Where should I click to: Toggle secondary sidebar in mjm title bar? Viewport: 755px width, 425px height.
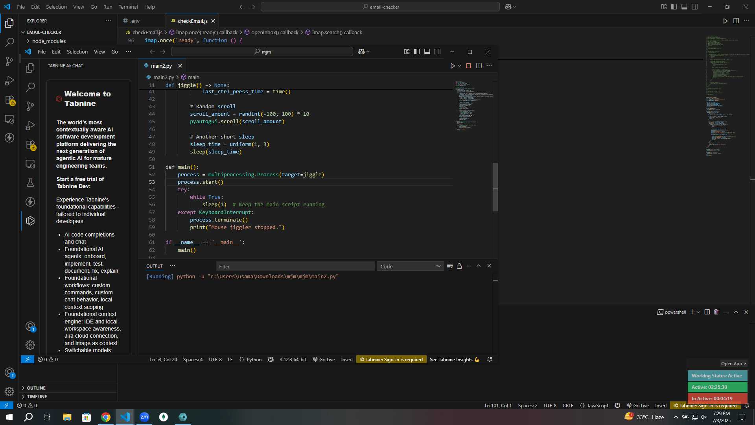[x=437, y=52]
